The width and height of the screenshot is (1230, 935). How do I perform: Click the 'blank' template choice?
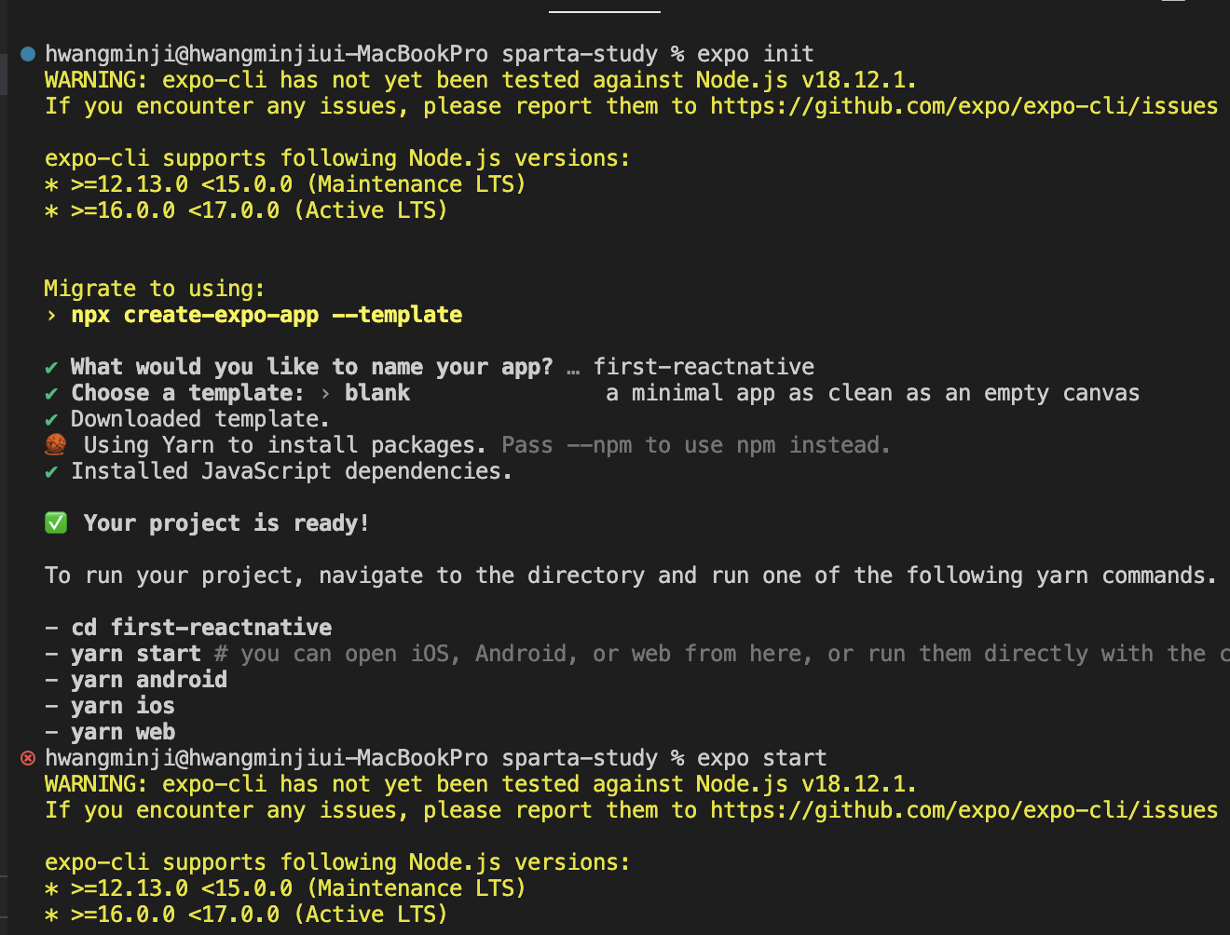[377, 393]
